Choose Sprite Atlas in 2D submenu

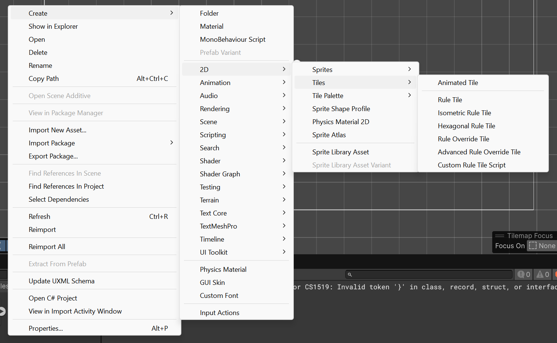(329, 135)
